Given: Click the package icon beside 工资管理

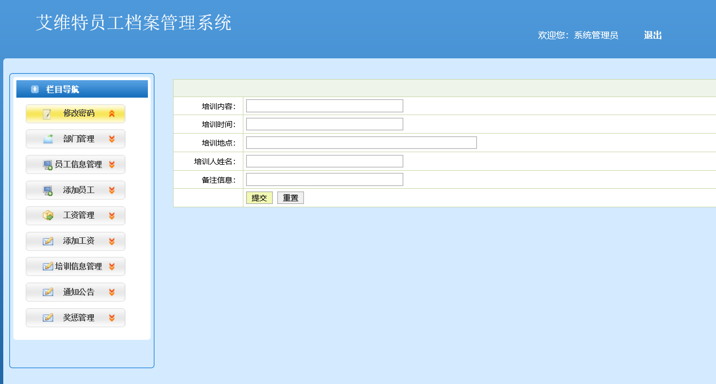Looking at the screenshot, I should (x=48, y=215).
